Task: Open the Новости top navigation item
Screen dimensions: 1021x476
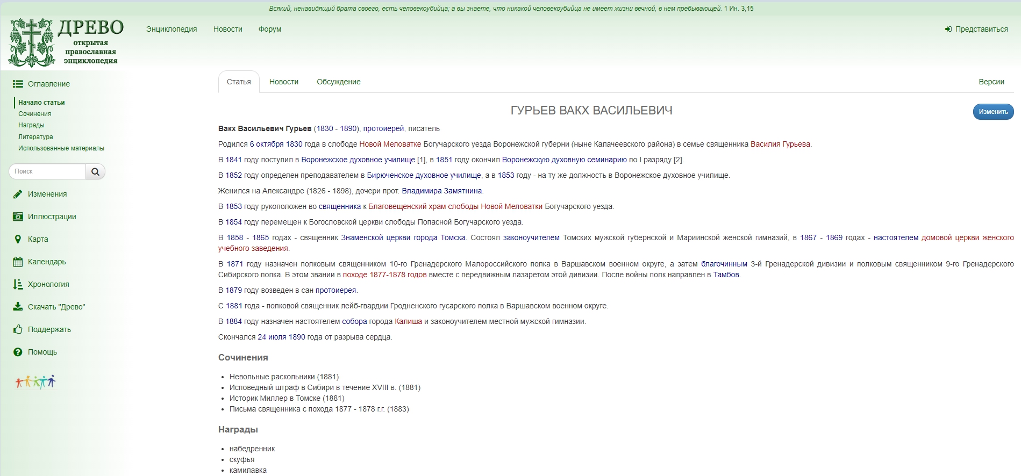Action: click(x=228, y=29)
